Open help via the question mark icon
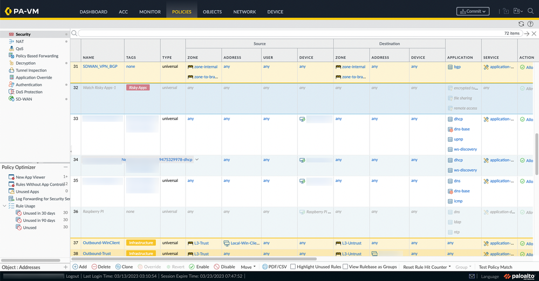This screenshot has height=281, width=539. tap(530, 24)
